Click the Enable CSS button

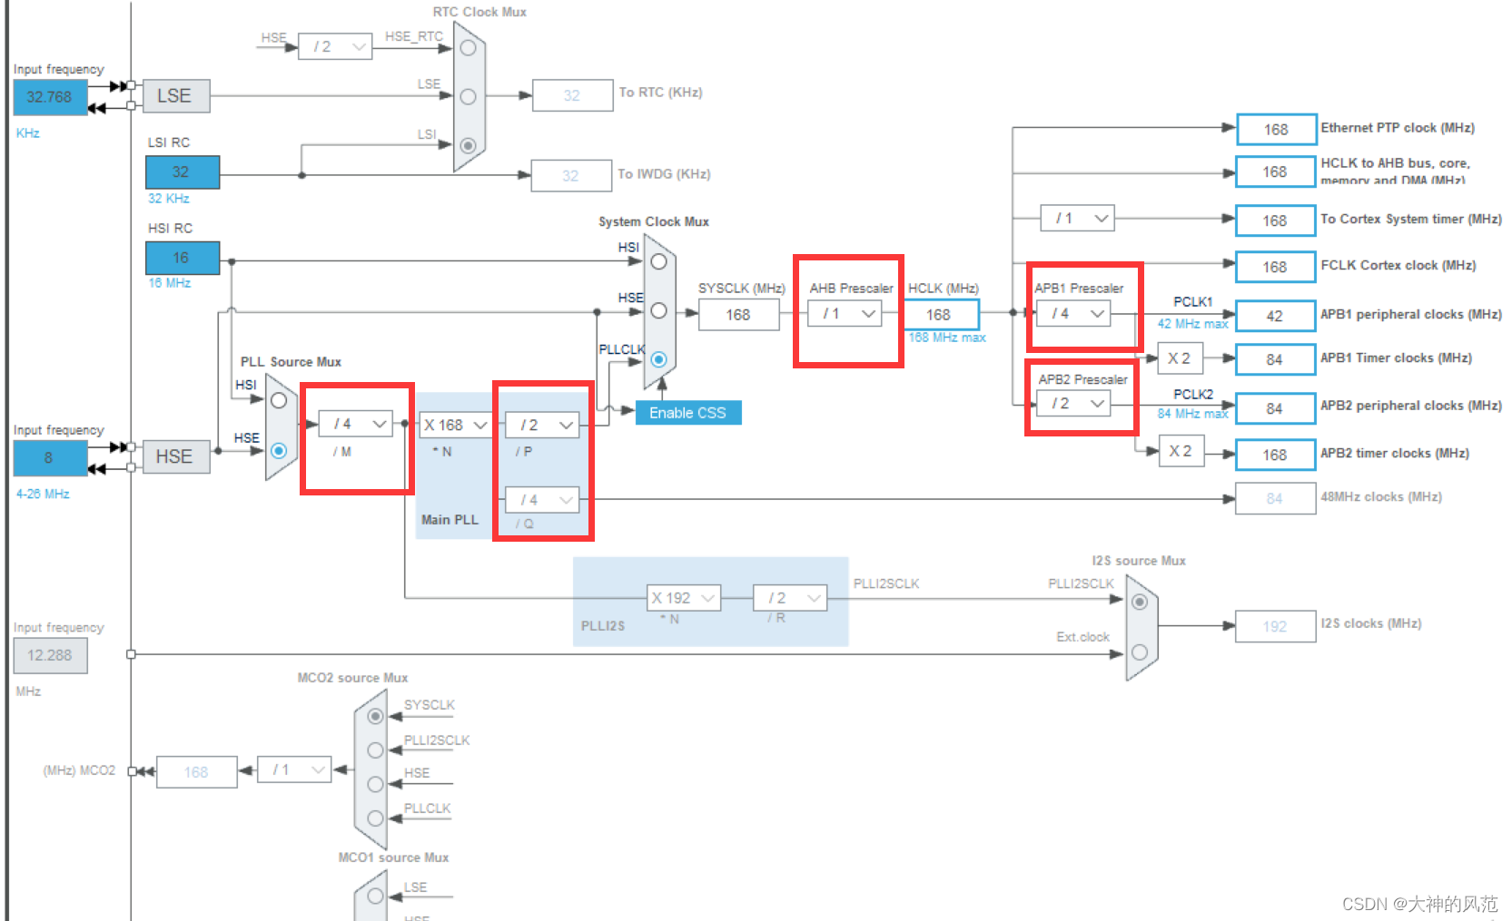coord(688,413)
